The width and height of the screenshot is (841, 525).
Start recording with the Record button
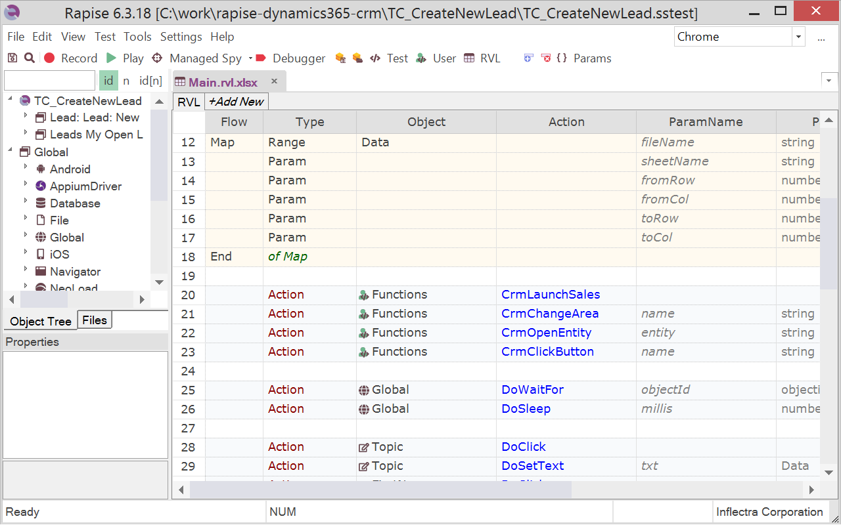pos(71,58)
